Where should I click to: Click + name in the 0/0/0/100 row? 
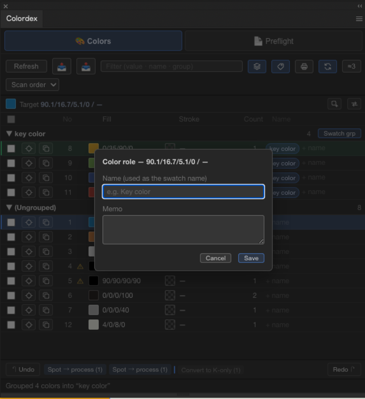[x=277, y=295]
